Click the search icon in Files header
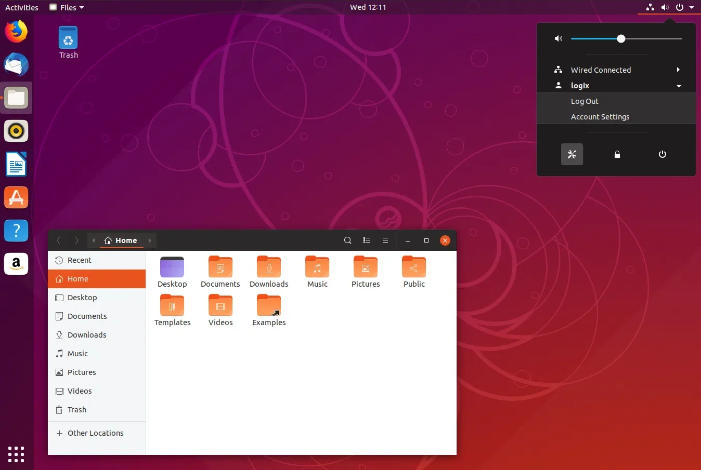The height and width of the screenshot is (470, 701). click(x=348, y=240)
